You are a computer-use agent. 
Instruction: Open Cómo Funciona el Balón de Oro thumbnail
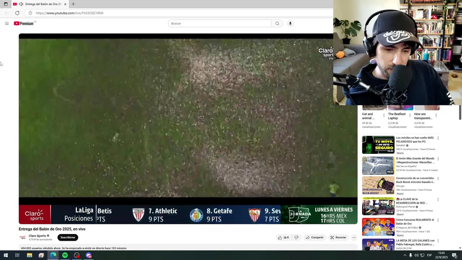click(378, 227)
